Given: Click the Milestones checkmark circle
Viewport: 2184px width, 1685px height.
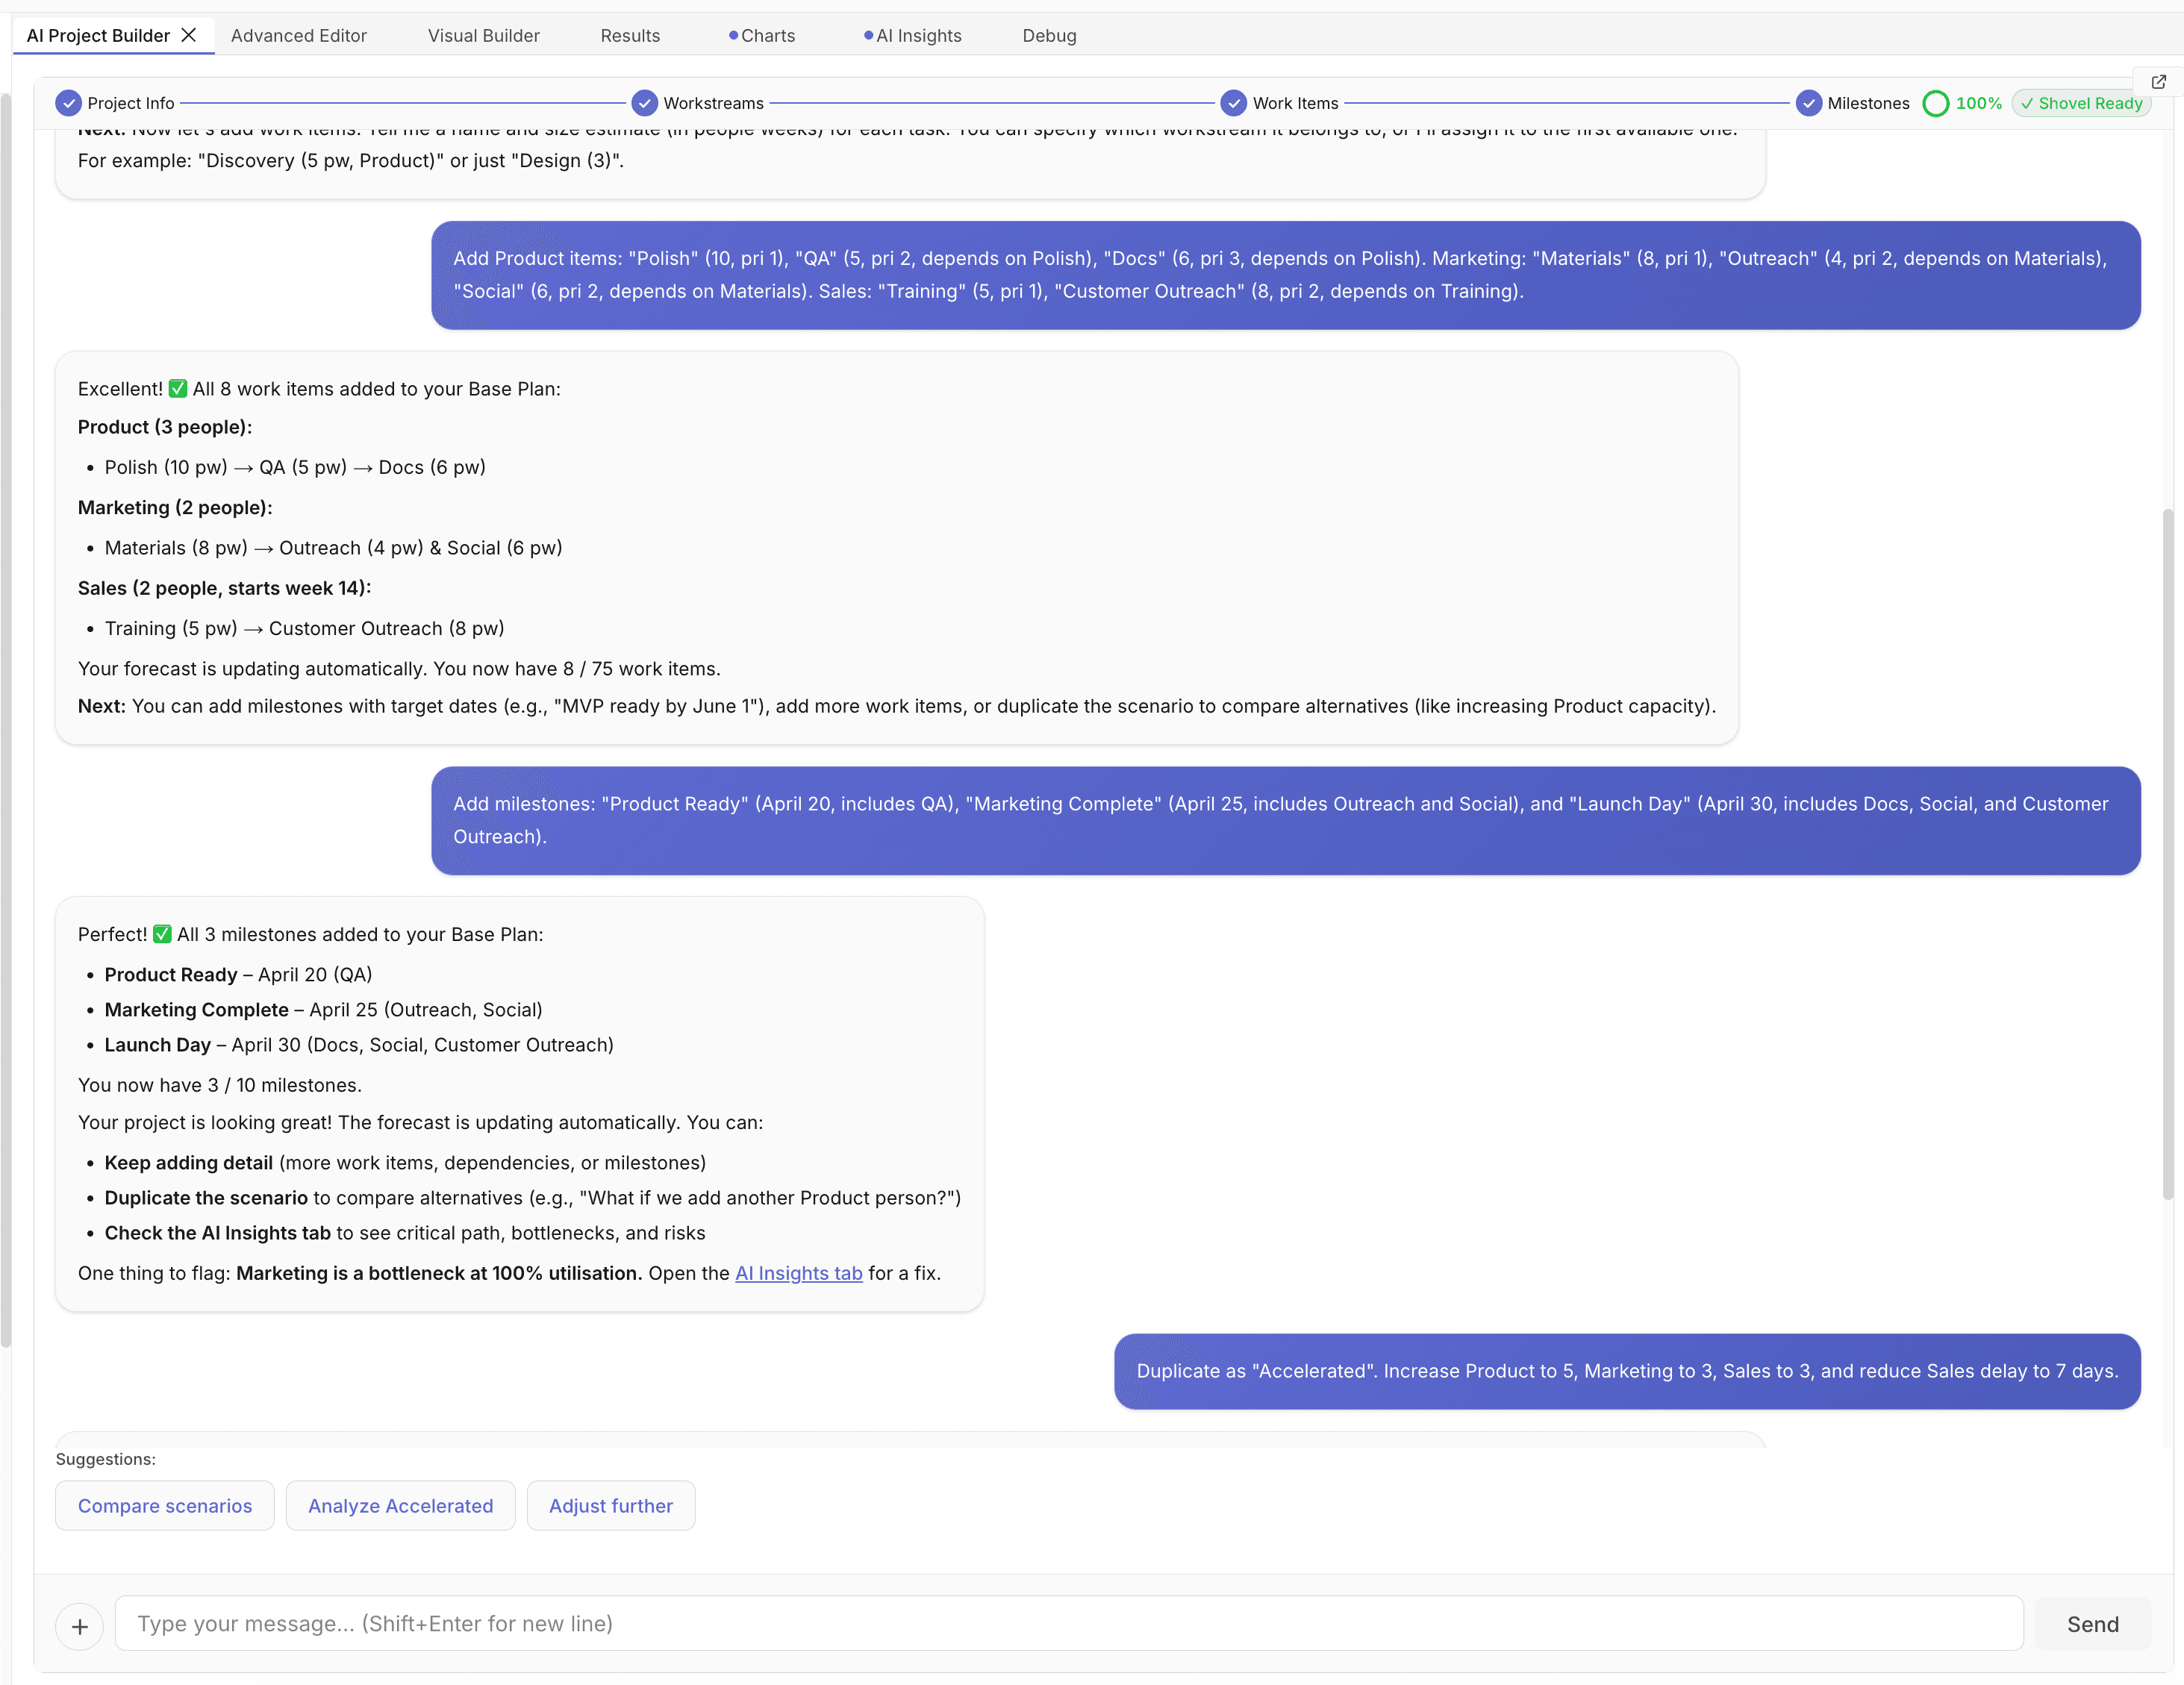Looking at the screenshot, I should click(1809, 103).
